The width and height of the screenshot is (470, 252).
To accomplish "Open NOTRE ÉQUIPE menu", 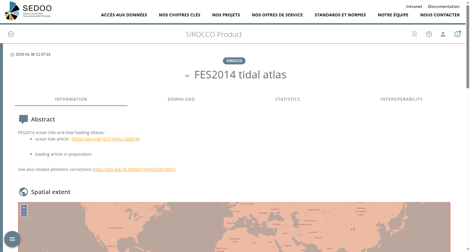I will pos(393,15).
